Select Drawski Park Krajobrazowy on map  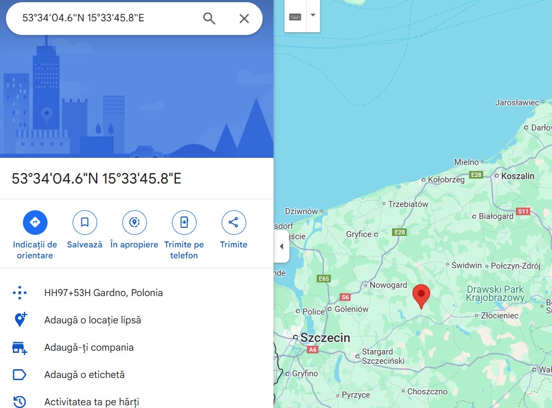pyautogui.click(x=495, y=294)
